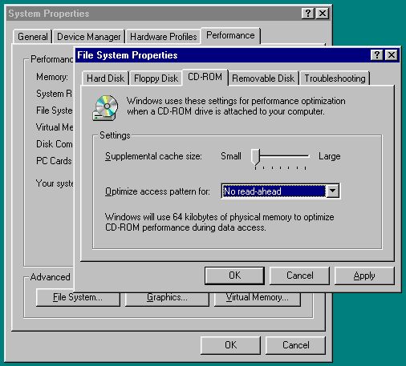
Task: Open the Removable Disk tab
Action: point(263,78)
